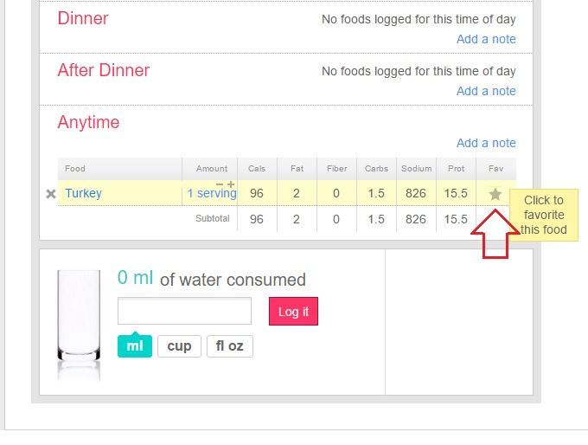This screenshot has width=588, height=445.
Task: Click the After Dinner section heading
Action: [x=104, y=70]
